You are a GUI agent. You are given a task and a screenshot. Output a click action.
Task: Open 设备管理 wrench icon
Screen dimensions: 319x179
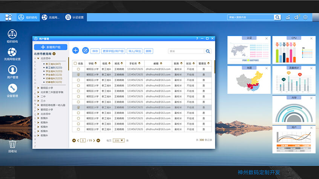click(x=12, y=88)
